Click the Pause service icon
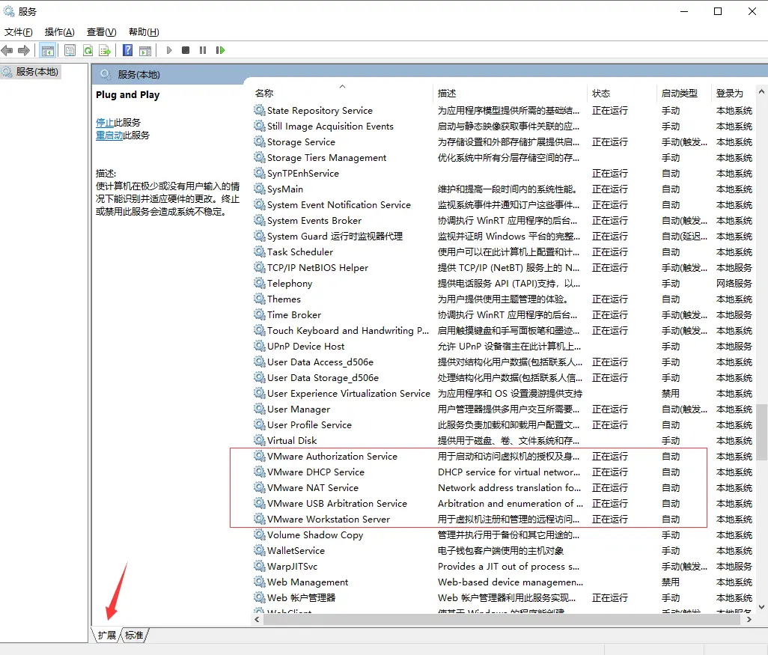 click(x=203, y=50)
